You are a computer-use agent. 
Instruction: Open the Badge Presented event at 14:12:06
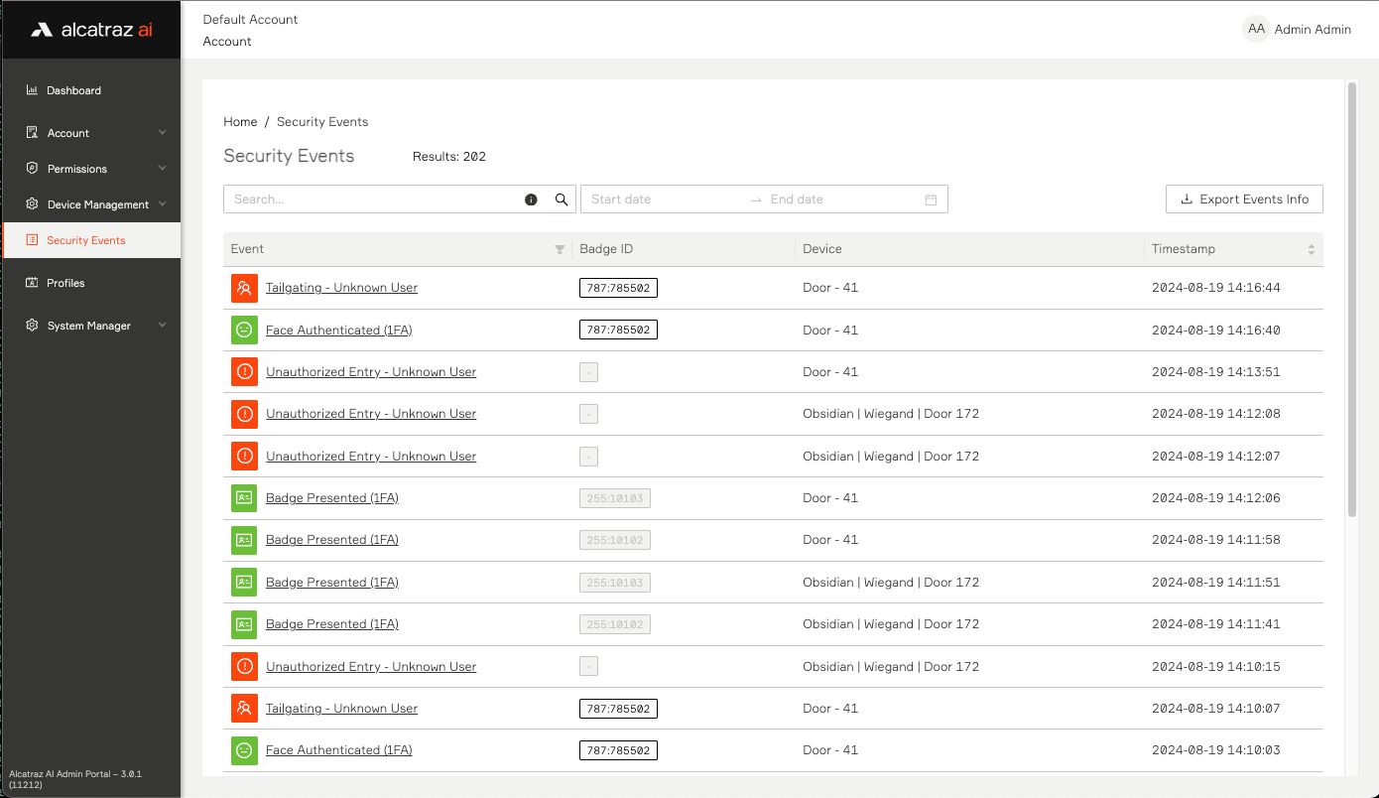pyautogui.click(x=331, y=498)
